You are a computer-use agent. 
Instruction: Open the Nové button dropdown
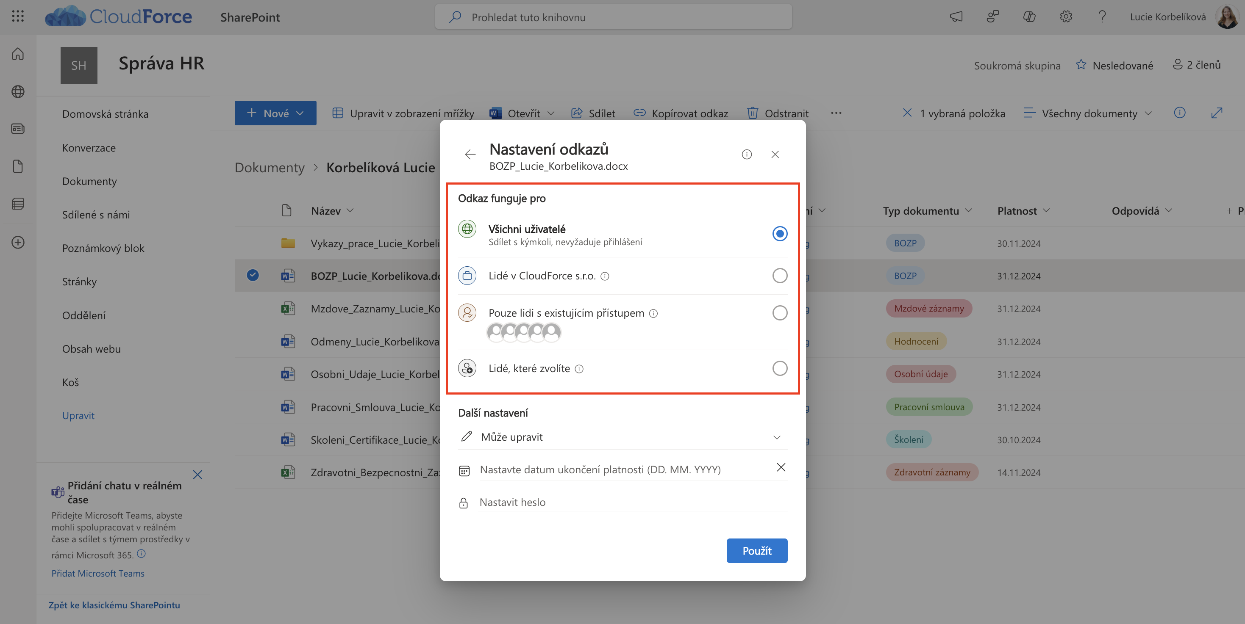pos(275,113)
